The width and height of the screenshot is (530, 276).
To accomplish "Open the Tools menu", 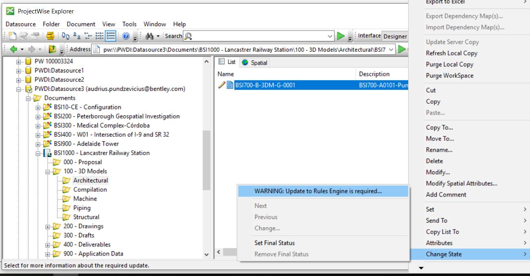I will [x=130, y=24].
